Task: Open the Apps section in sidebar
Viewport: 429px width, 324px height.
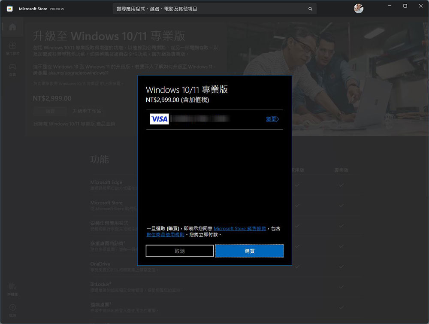Action: click(12, 48)
